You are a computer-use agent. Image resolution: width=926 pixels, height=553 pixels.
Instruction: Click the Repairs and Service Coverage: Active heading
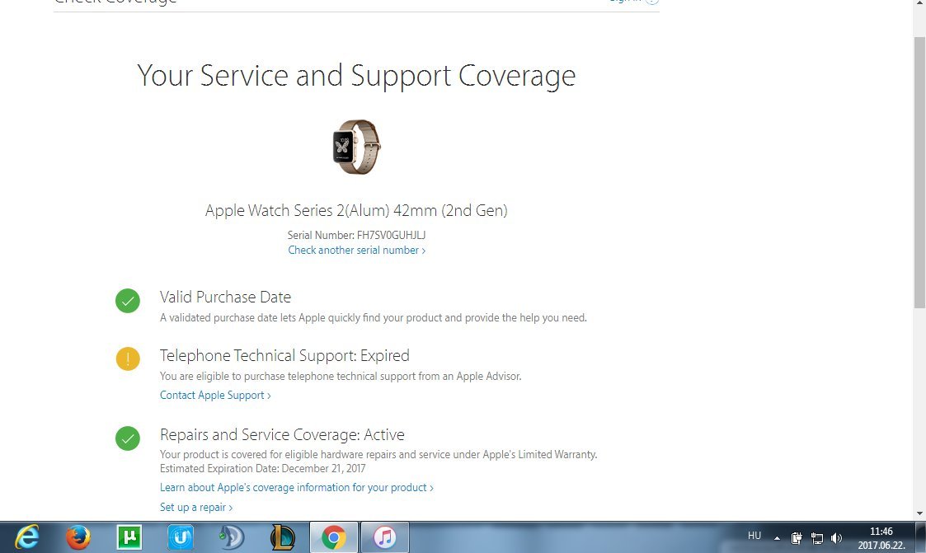pyautogui.click(x=282, y=434)
